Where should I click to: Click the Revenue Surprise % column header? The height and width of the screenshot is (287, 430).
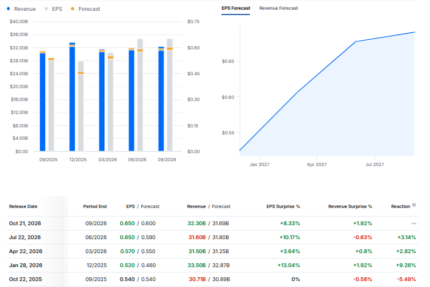coord(350,206)
